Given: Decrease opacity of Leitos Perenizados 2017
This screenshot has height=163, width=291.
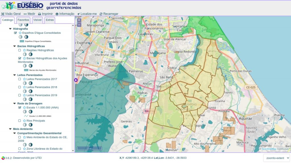Looking at the screenshot, I should tap(25, 83).
